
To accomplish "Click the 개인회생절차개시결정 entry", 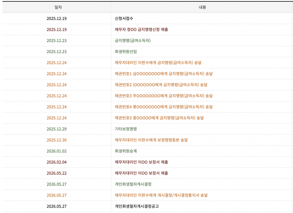I will (x=133, y=184).
